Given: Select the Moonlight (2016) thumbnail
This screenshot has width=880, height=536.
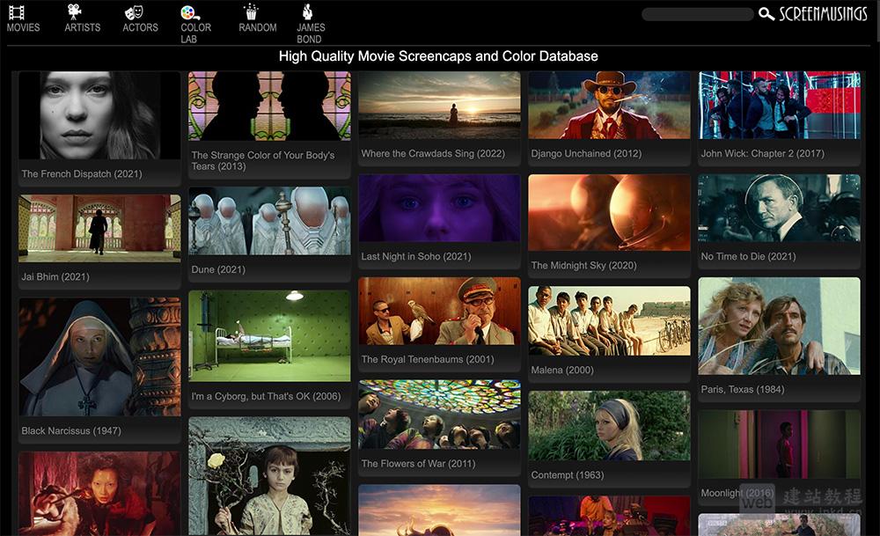Looking at the screenshot, I should click(778, 444).
